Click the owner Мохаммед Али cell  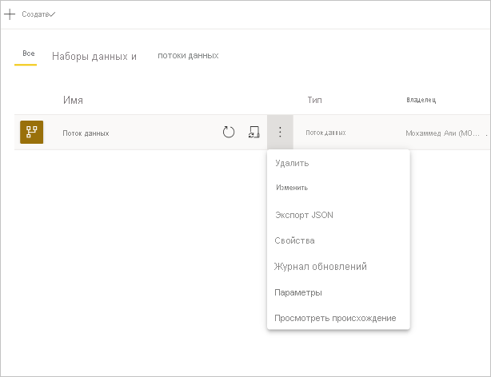point(442,133)
